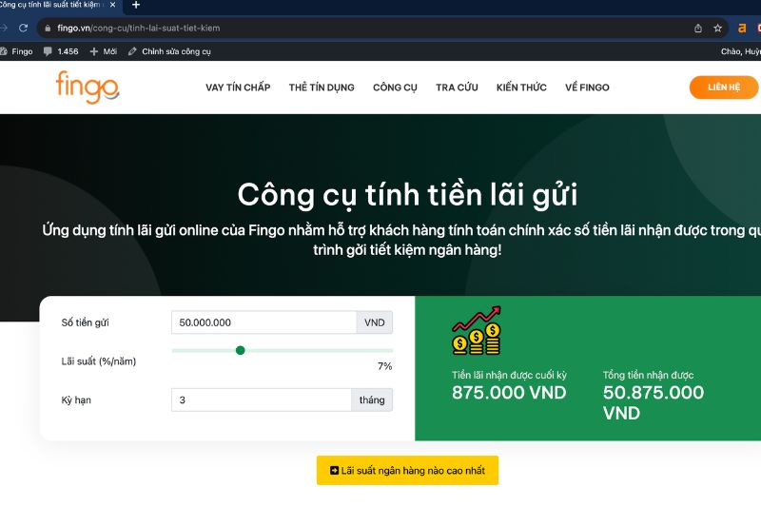Open the Fingo admin bar site menu

(x=16, y=51)
